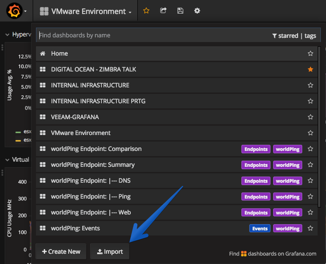Viewport: 326px width, 264px height.
Task: Select the blue Events tag
Action: pos(260,228)
